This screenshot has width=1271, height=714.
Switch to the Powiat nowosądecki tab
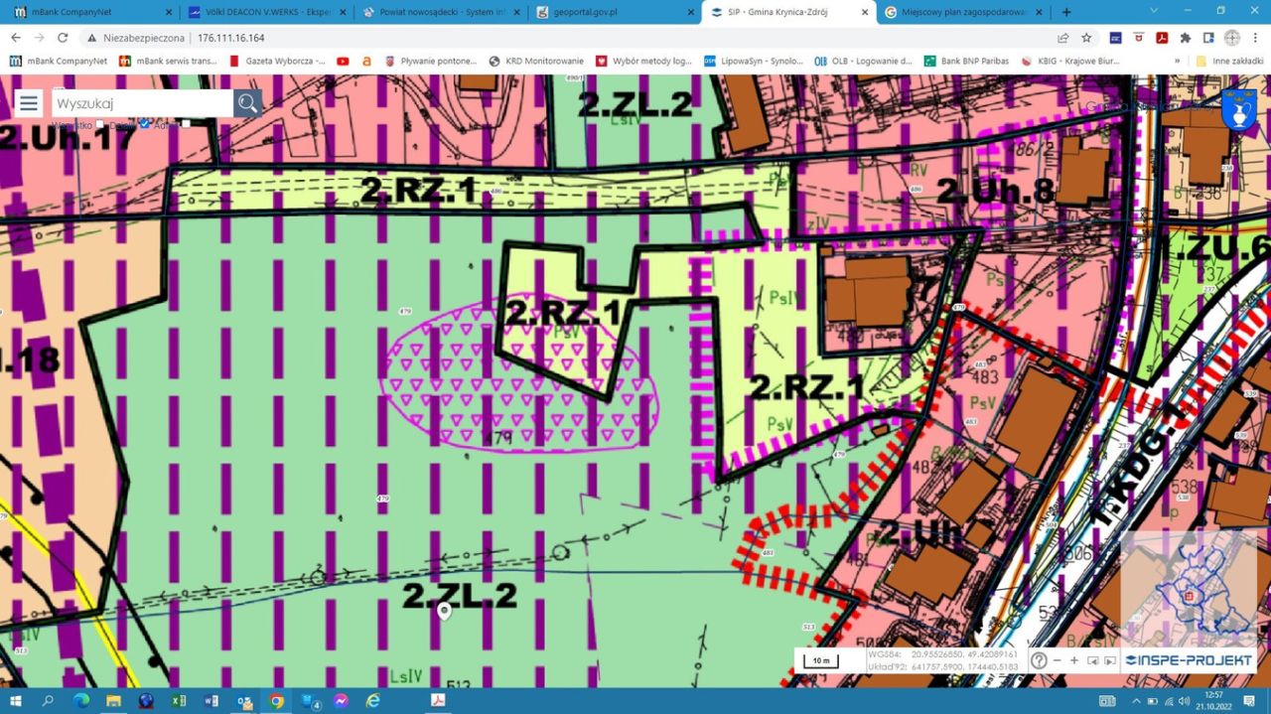click(x=437, y=12)
